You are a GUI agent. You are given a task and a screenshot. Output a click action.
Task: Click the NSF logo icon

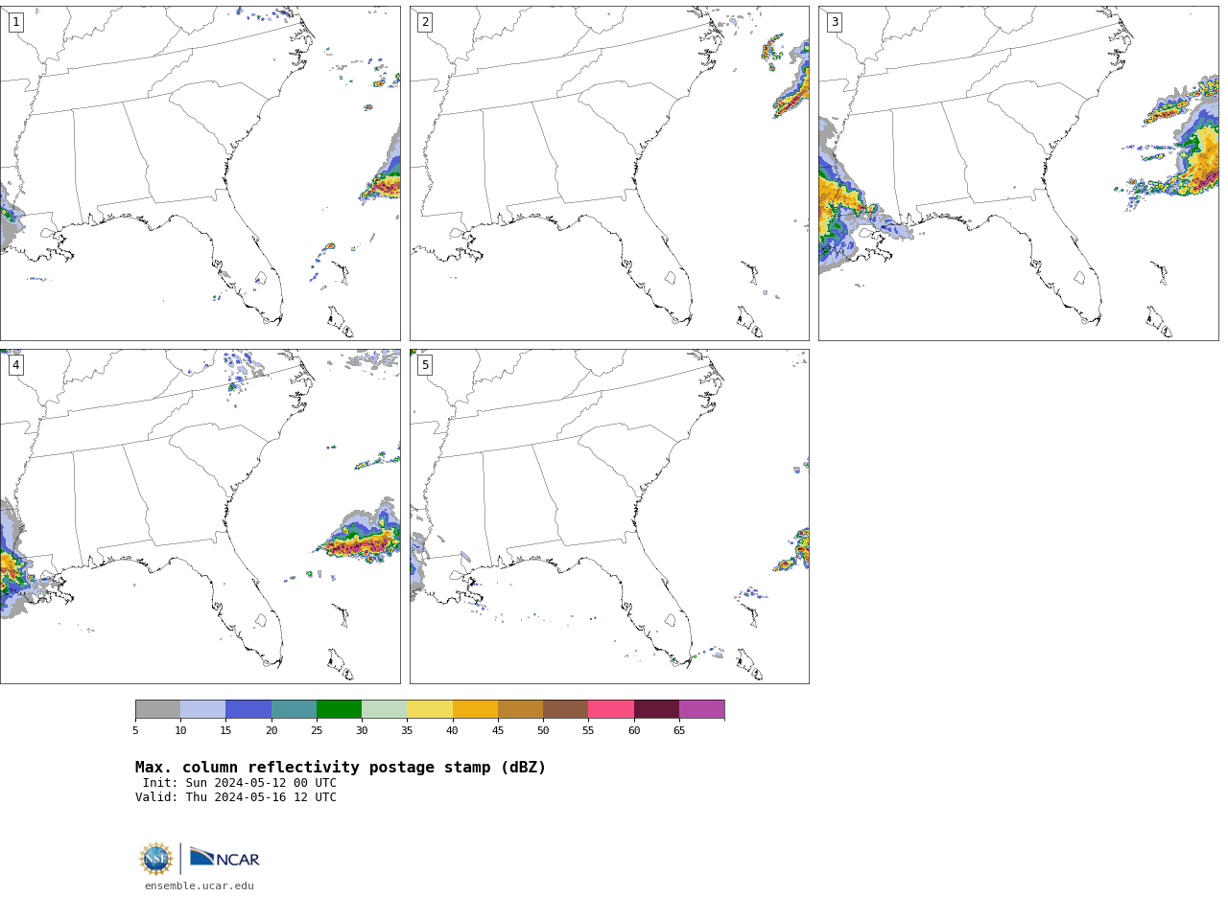(156, 859)
